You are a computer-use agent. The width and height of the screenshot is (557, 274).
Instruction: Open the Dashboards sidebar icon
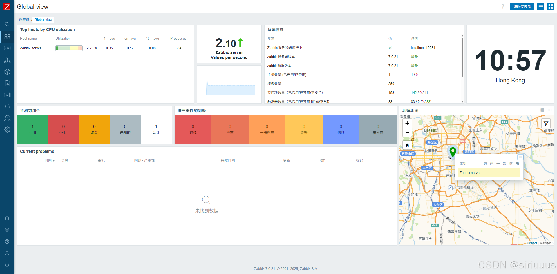coord(7,37)
